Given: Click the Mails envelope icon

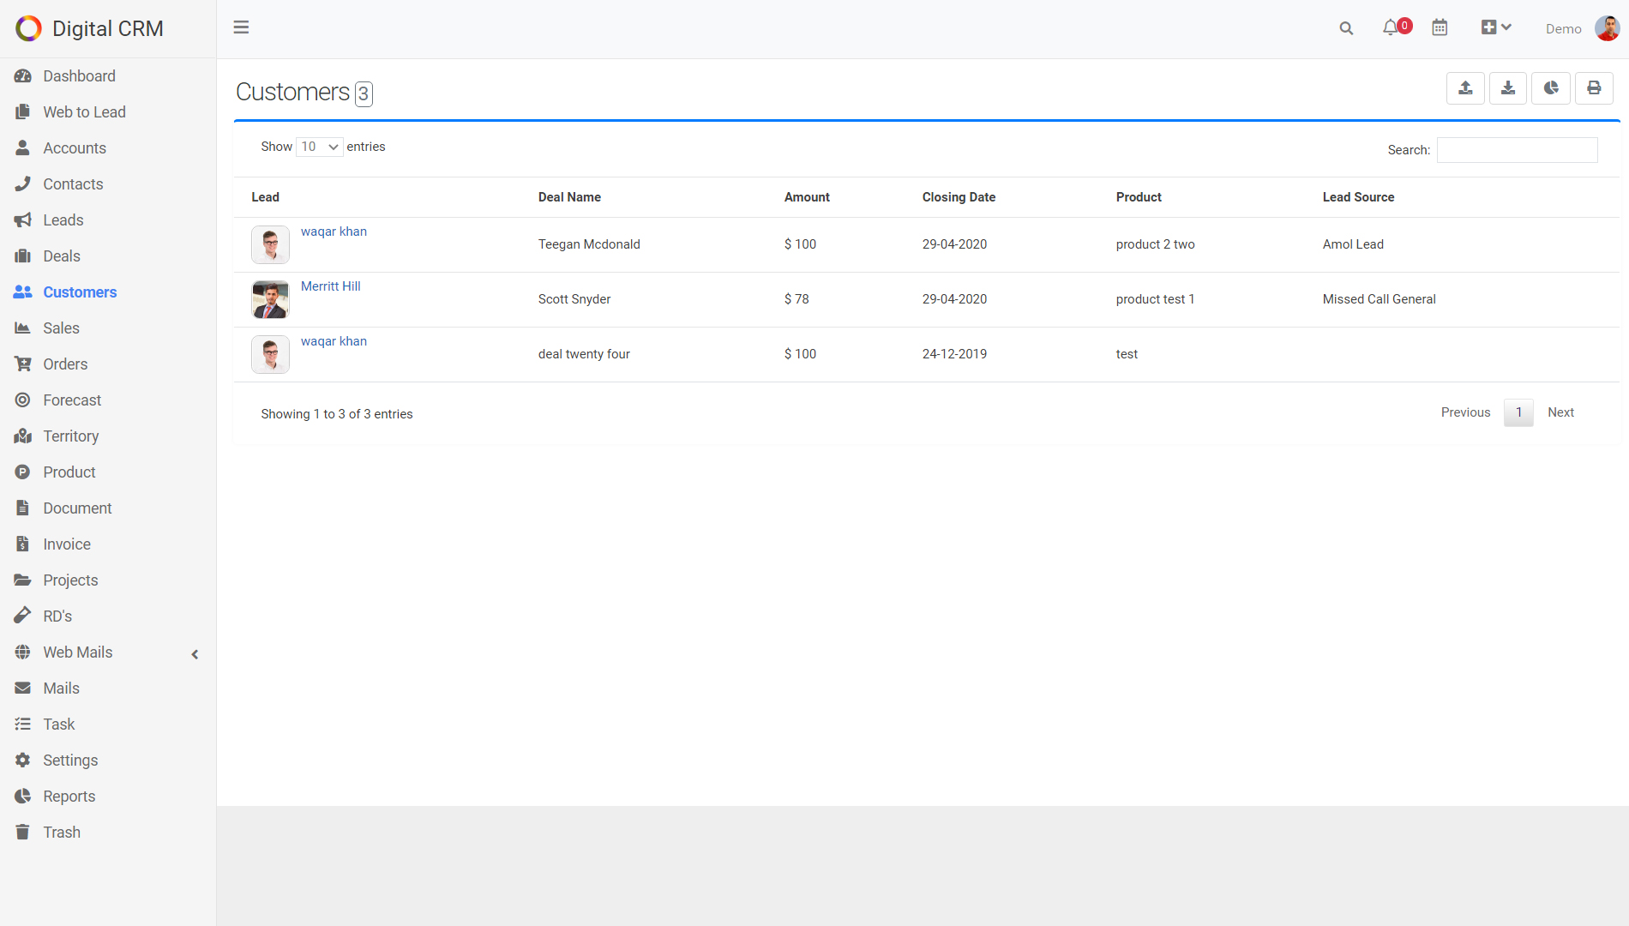Looking at the screenshot, I should 23,688.
